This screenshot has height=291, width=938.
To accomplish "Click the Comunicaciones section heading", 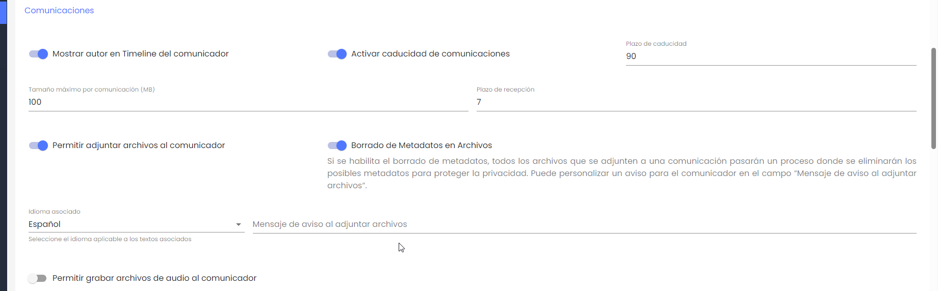I will tap(59, 11).
